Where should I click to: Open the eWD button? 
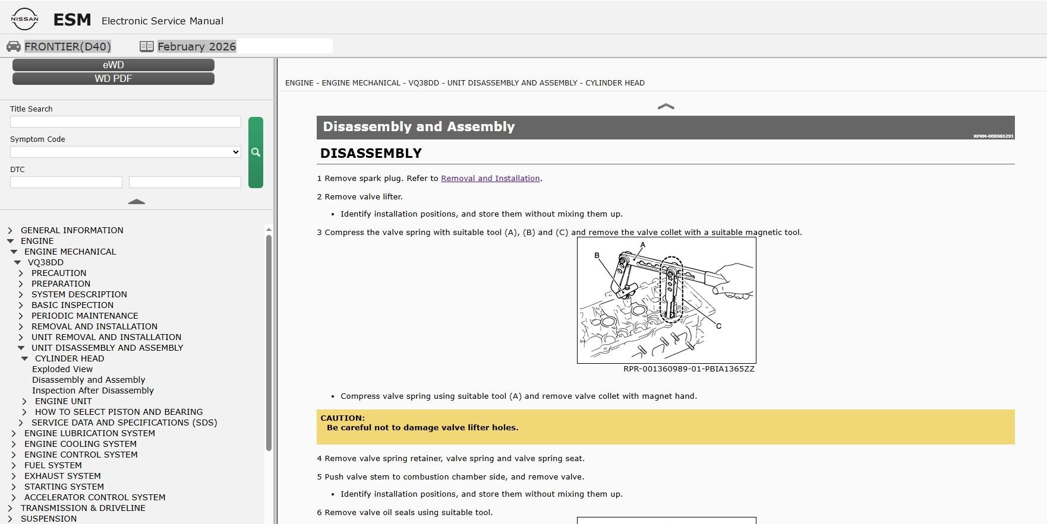point(113,65)
